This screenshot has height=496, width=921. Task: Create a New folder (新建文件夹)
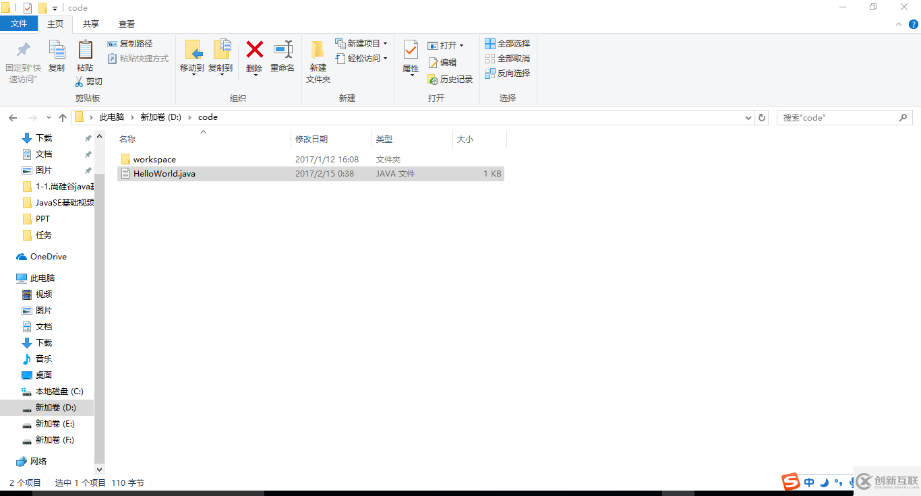pyautogui.click(x=318, y=62)
